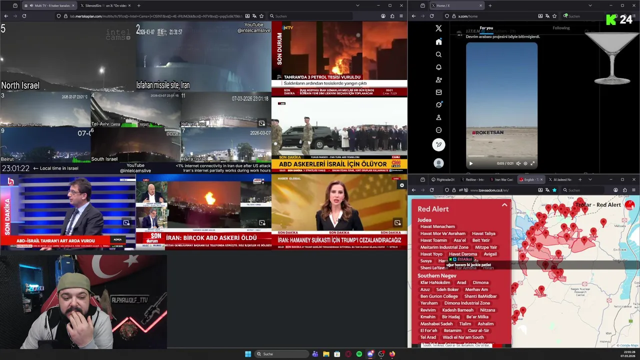The width and height of the screenshot is (640, 360).
Task: Open Discord from taskbar
Action: pos(370,354)
